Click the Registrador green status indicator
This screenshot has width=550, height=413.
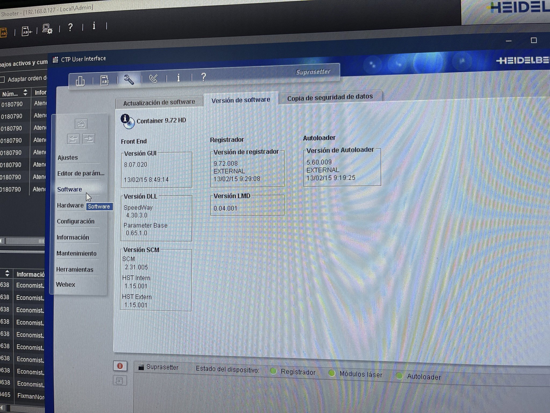273,371
